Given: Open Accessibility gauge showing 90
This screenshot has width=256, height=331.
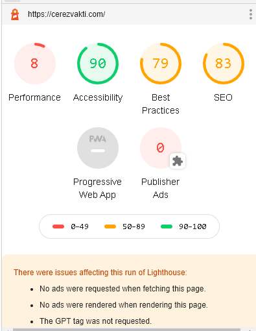Looking at the screenshot, I should (x=98, y=64).
